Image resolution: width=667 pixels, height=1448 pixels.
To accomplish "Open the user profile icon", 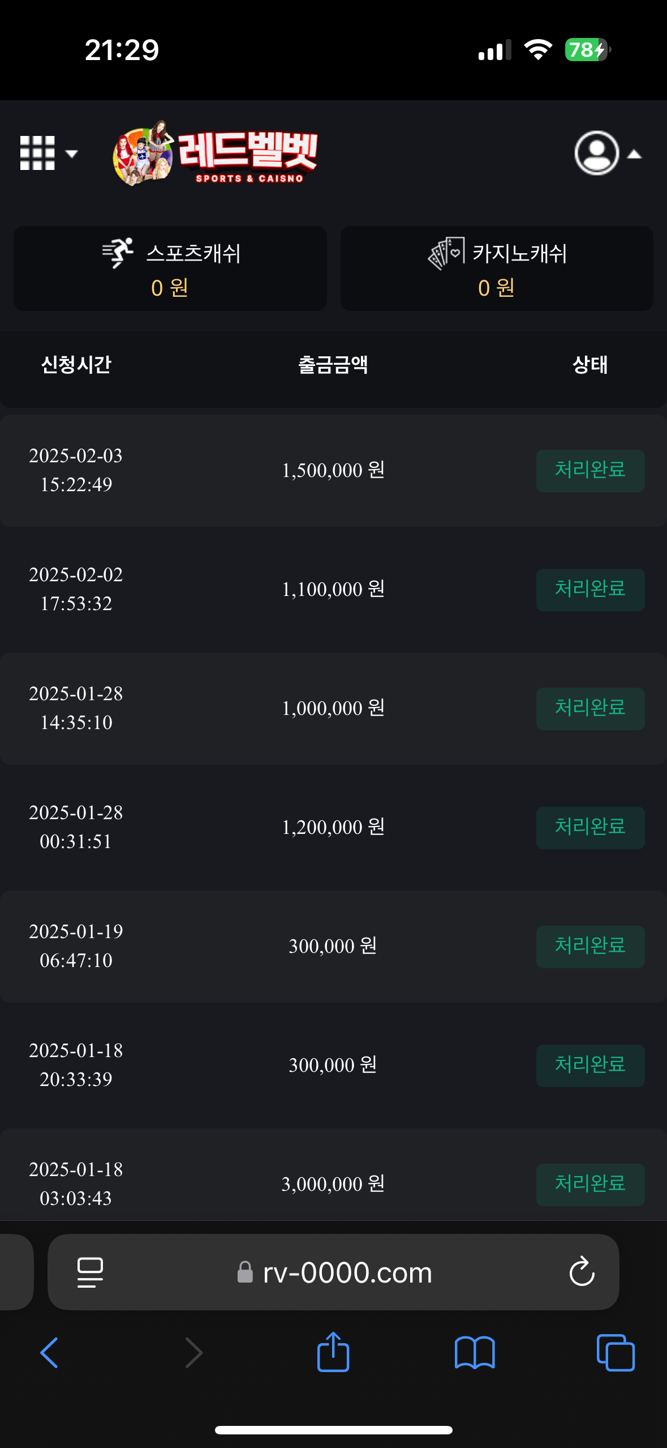I will (x=596, y=153).
